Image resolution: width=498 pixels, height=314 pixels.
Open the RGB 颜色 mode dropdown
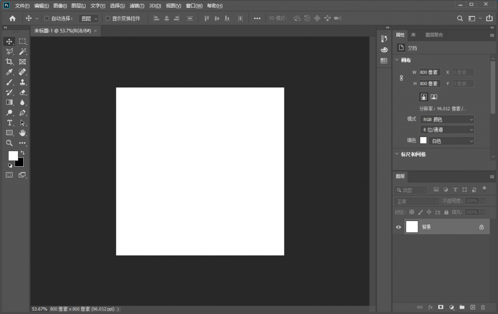tap(447, 120)
